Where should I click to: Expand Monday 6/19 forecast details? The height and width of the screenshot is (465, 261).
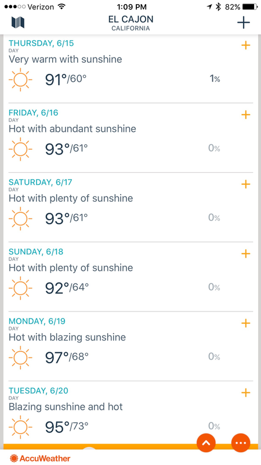pos(245,323)
